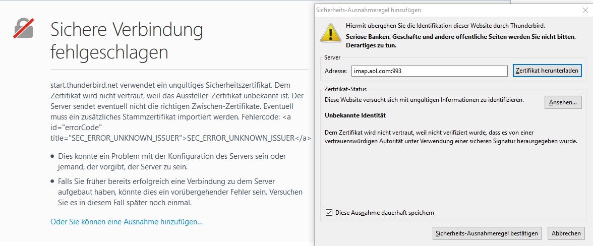Click the first bullet about Konfiguration des Servers
The width and height of the screenshot is (593, 246).
[x=171, y=161]
